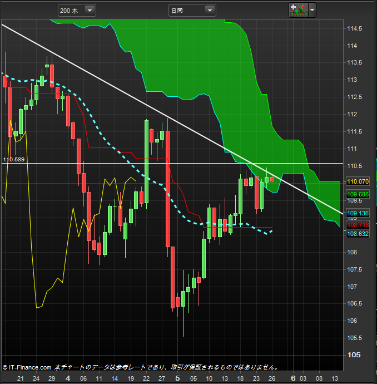The height and width of the screenshot is (384, 377).
Task: Click the date label 21 on time axis
Action: [21, 378]
